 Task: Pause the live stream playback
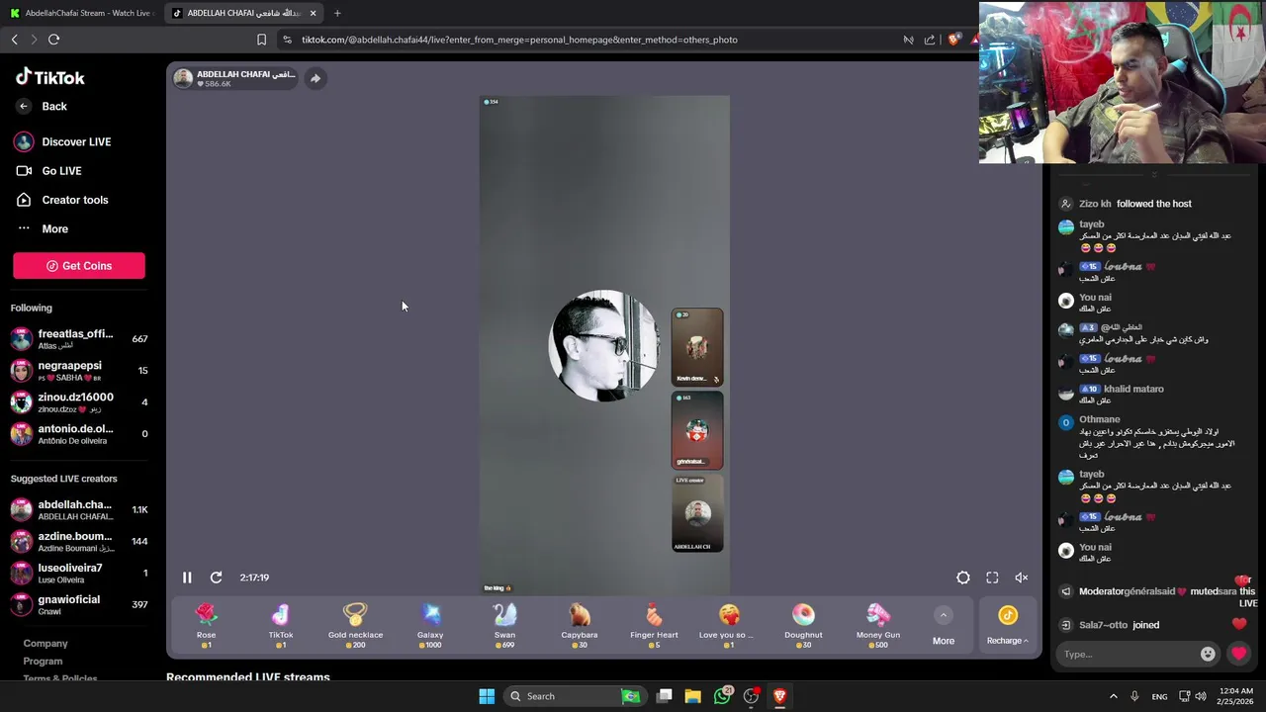click(x=187, y=578)
